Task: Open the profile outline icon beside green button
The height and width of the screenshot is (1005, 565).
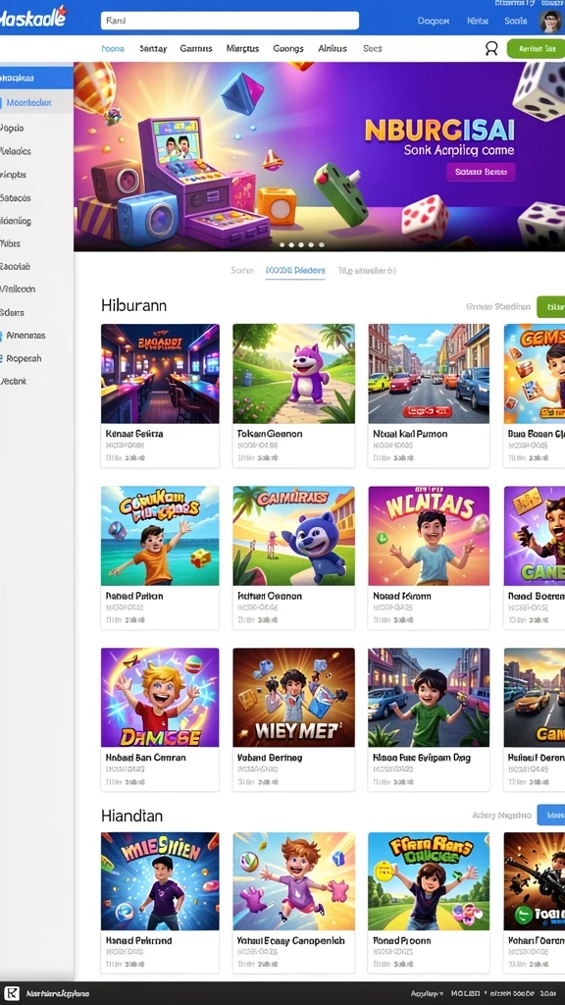Action: [x=491, y=48]
